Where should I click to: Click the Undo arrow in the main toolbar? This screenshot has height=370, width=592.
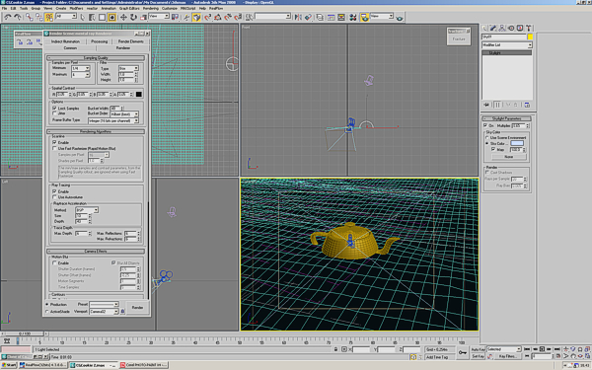8,17
